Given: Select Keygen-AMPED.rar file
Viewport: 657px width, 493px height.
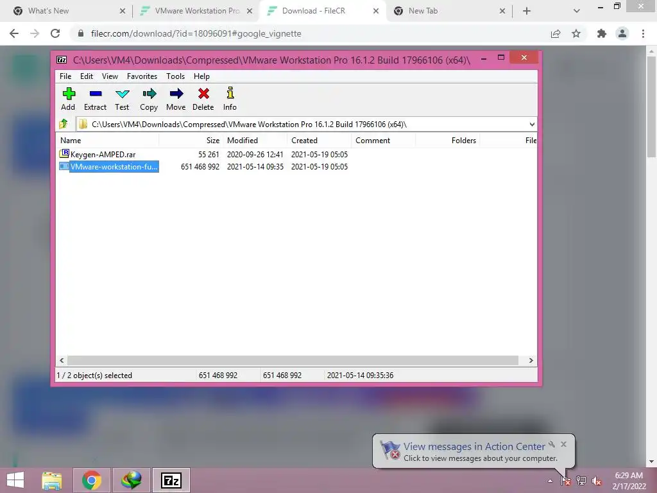Looking at the screenshot, I should tap(103, 154).
